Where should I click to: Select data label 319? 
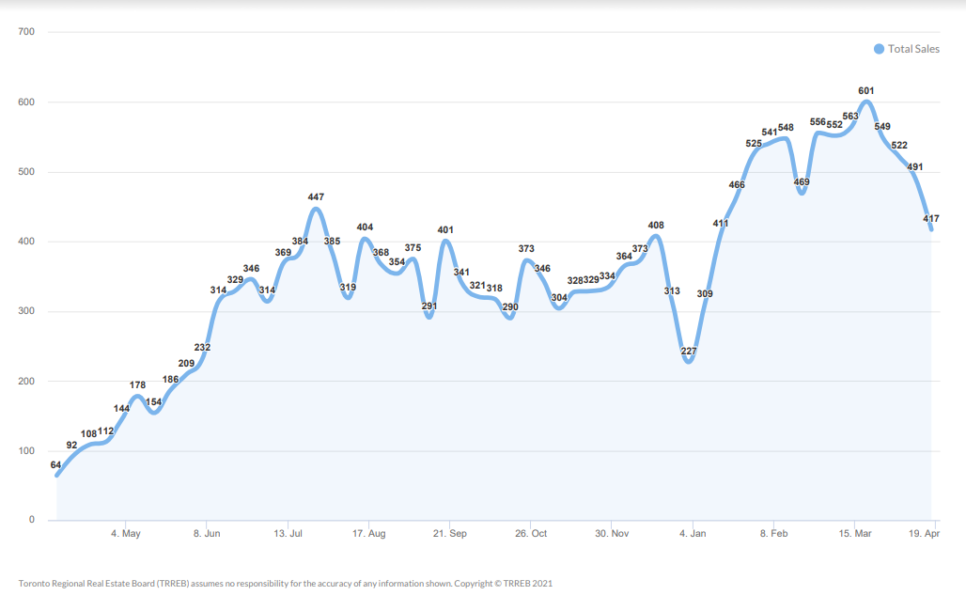pyautogui.click(x=348, y=287)
